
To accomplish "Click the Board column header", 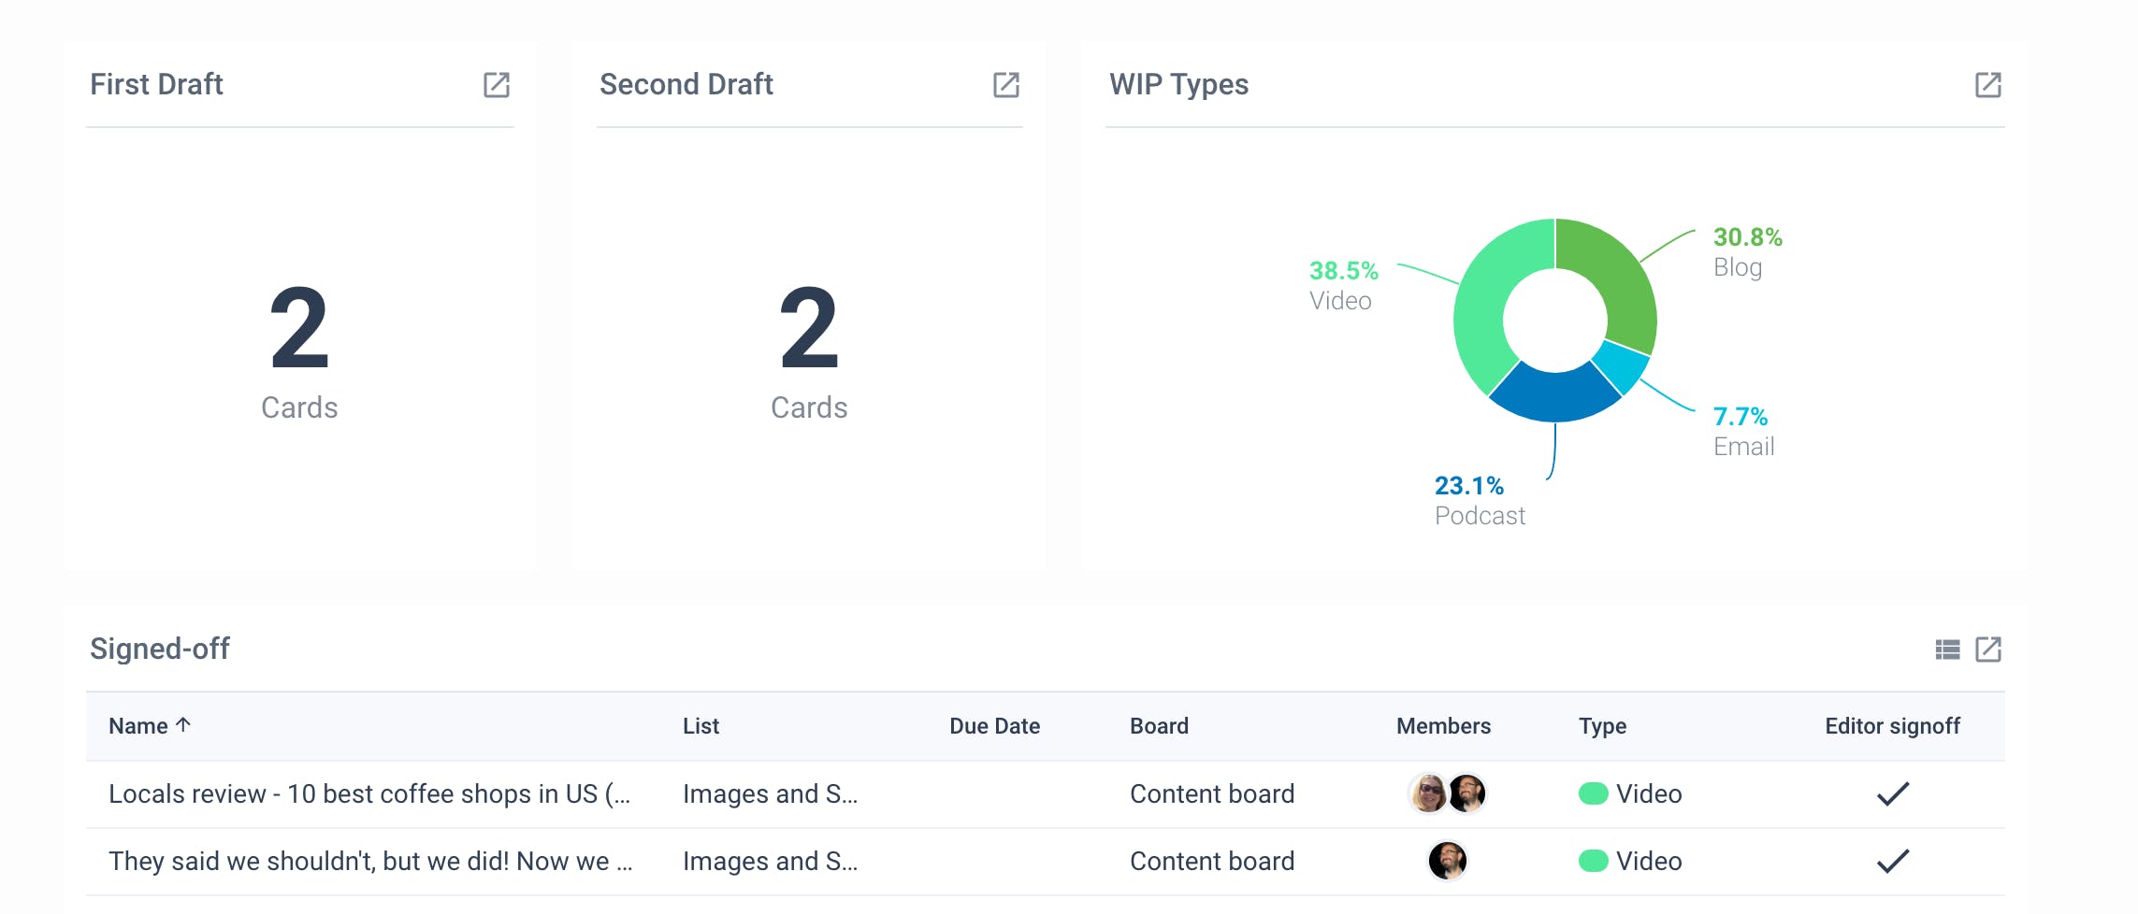I will tap(1159, 726).
